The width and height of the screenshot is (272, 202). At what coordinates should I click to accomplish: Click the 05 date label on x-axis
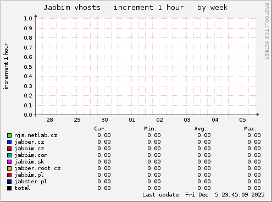242,120
